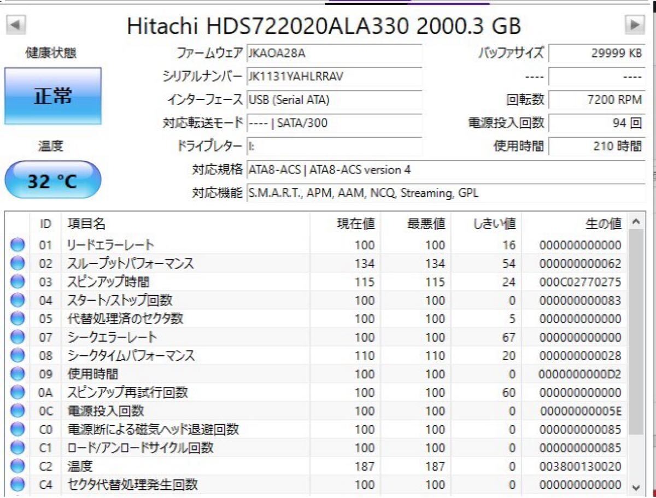Viewport: 656px width, 498px height.
Task: Click the serial number field JK1131YAHLRRAV
Action: point(334,77)
